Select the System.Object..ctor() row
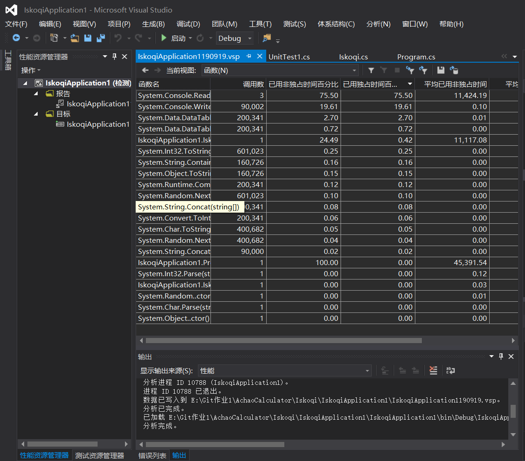 (x=327, y=318)
